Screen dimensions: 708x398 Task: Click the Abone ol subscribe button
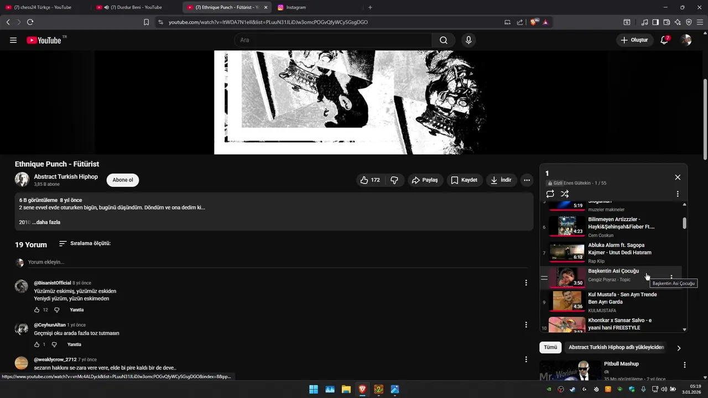(x=123, y=180)
